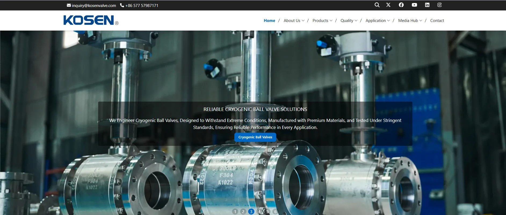Expand the Quality dropdown chevron
This screenshot has width=506, height=215.
[x=356, y=21]
